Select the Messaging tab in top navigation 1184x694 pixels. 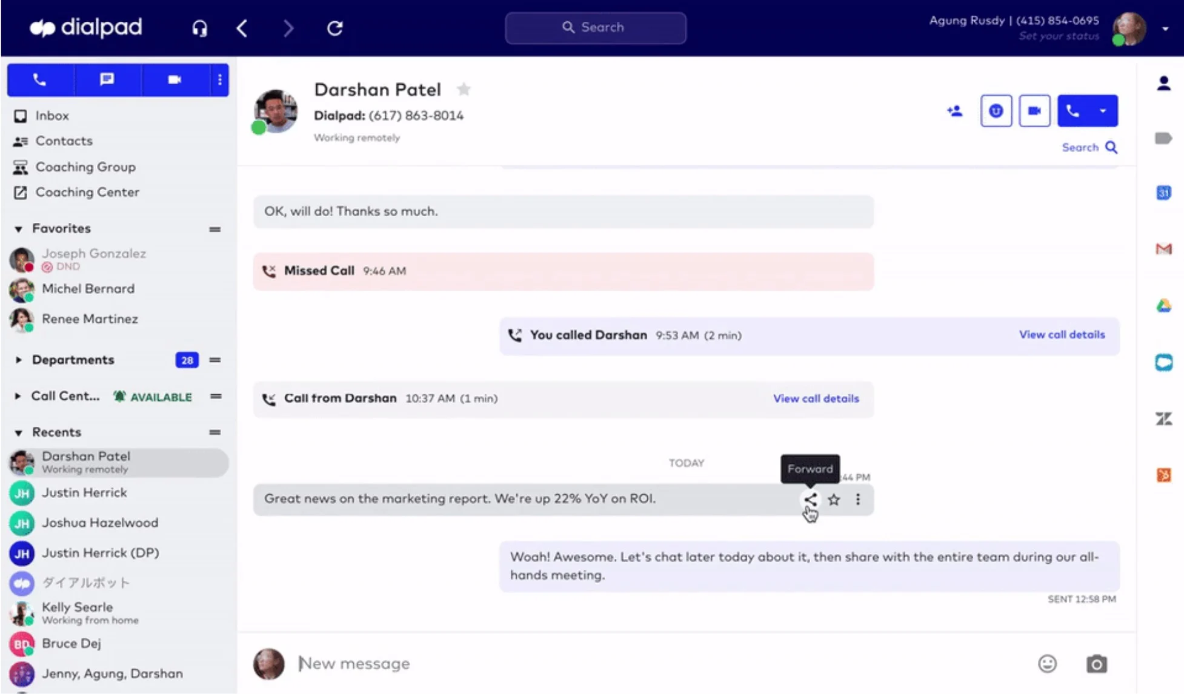click(x=106, y=79)
